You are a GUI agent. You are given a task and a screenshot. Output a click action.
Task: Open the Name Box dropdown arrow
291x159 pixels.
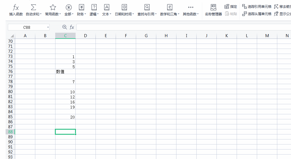(48, 27)
